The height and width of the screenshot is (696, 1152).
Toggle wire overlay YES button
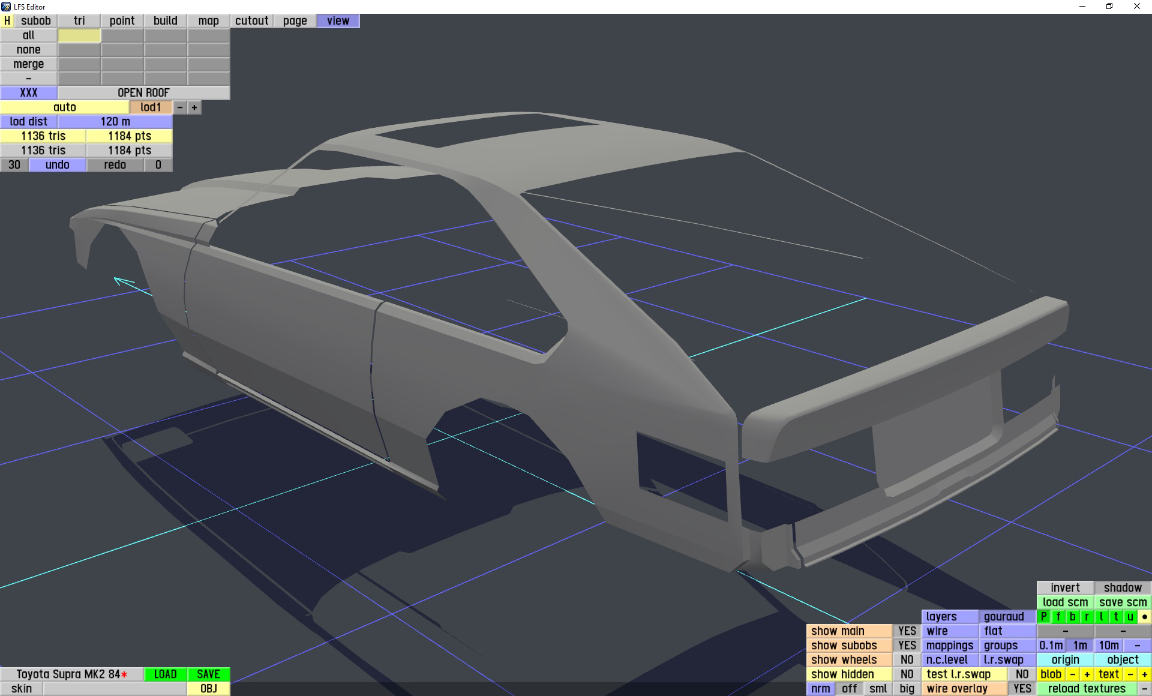pyautogui.click(x=1022, y=689)
